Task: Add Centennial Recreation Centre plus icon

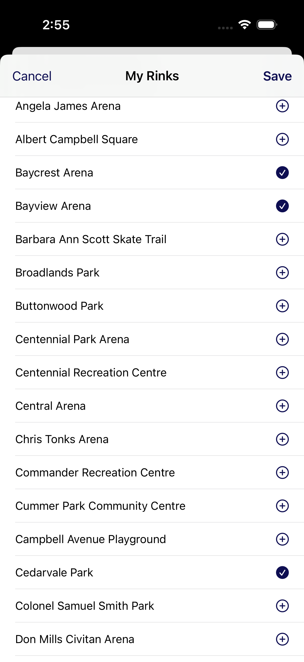Action: pos(282,373)
